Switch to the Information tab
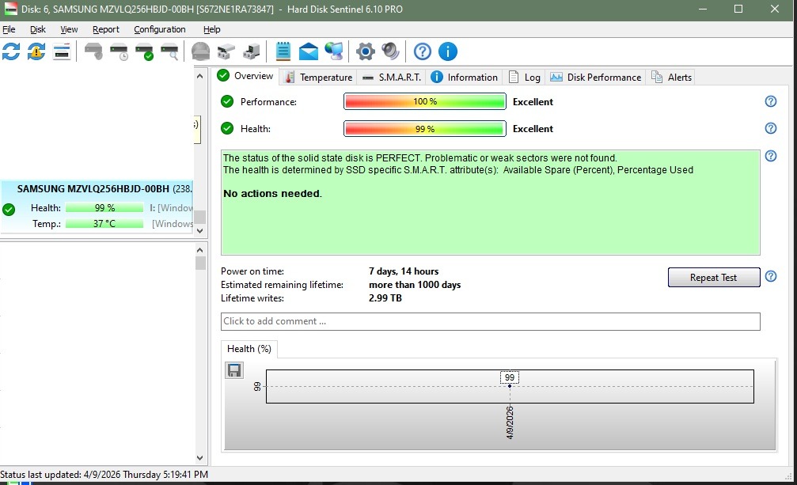The height and width of the screenshot is (485, 797). pyautogui.click(x=464, y=78)
